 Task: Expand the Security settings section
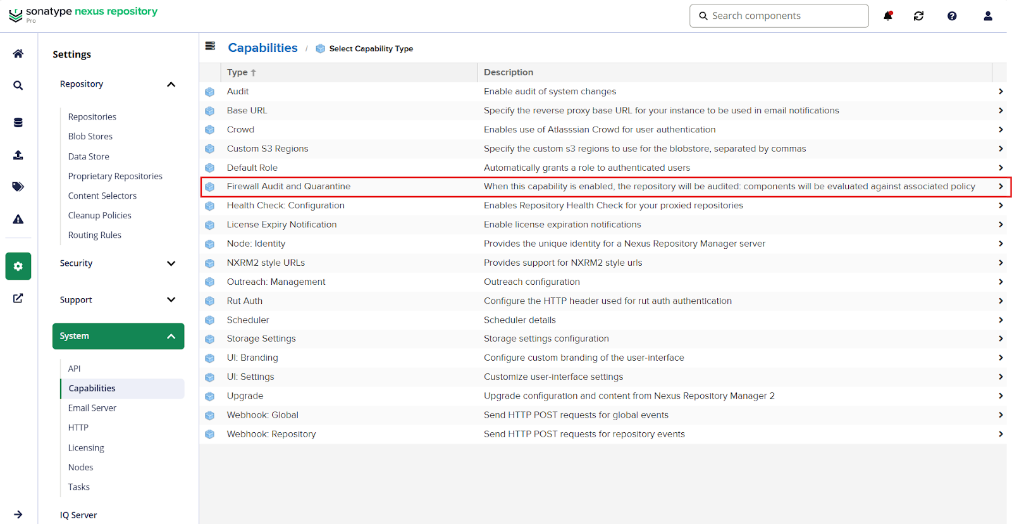click(171, 263)
